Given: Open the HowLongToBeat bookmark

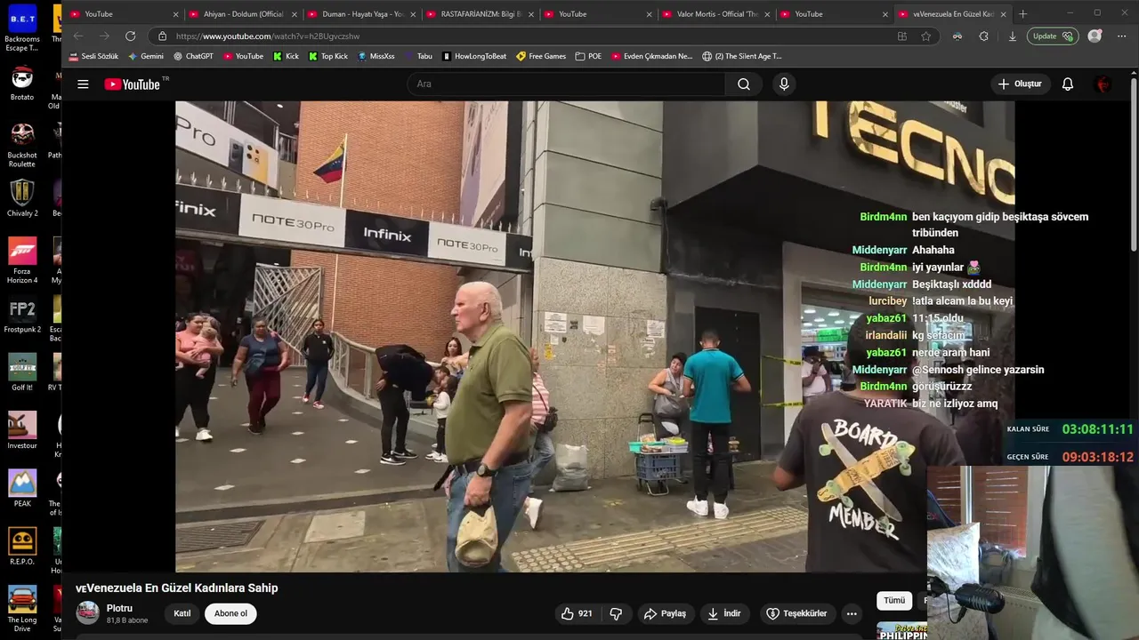Looking at the screenshot, I should pyautogui.click(x=474, y=56).
